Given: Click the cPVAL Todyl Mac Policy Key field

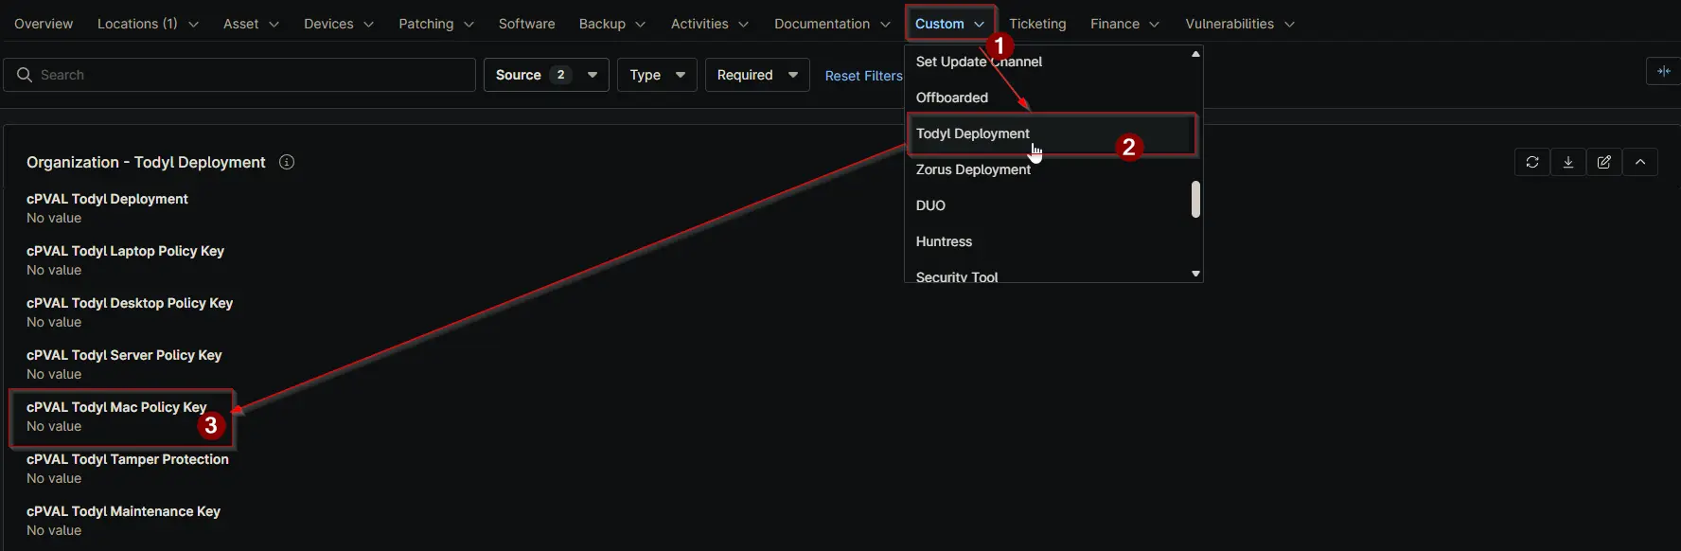Looking at the screenshot, I should (116, 417).
